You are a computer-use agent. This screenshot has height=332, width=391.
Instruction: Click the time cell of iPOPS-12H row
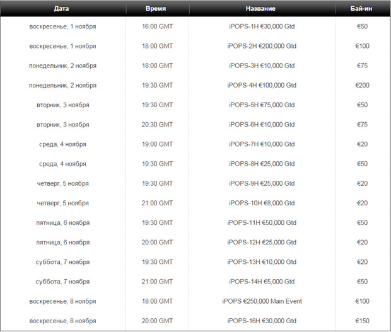pos(158,243)
